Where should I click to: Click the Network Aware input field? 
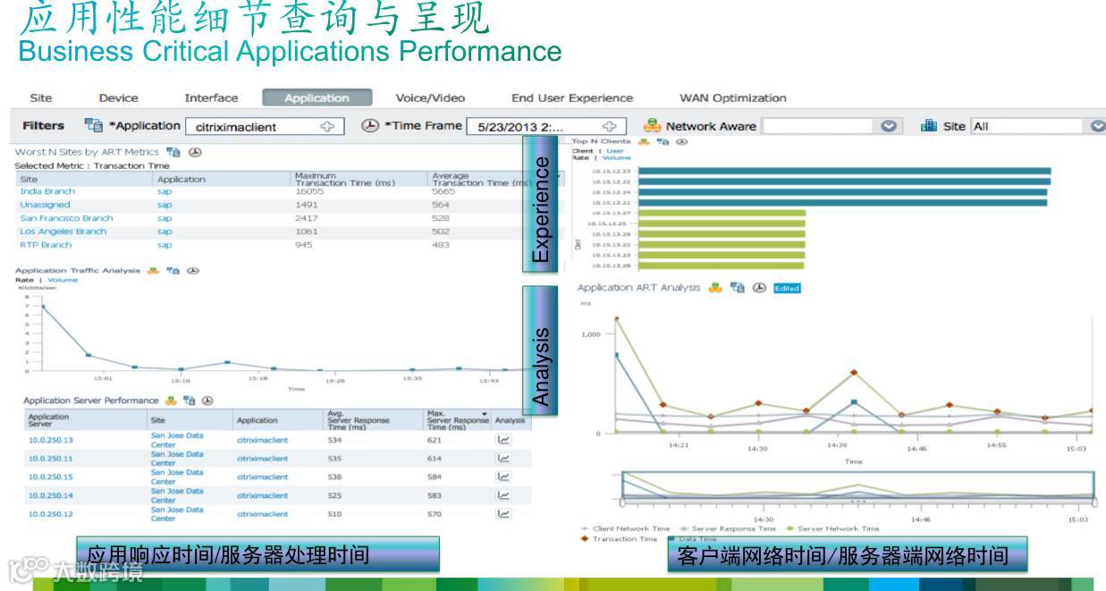click(x=817, y=127)
